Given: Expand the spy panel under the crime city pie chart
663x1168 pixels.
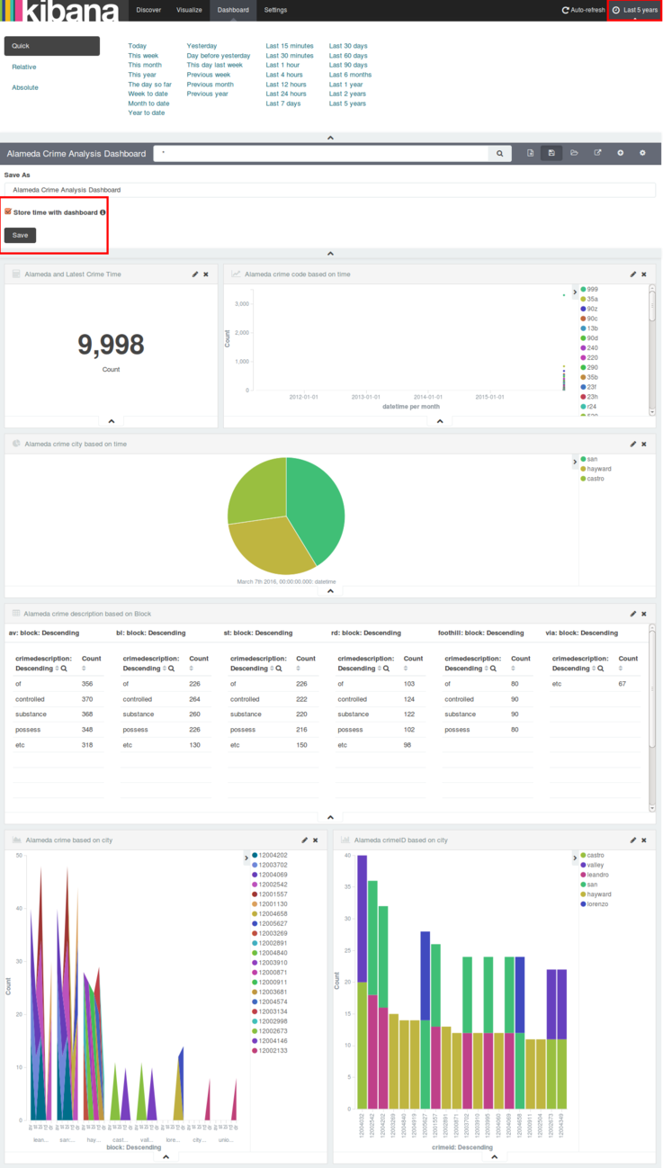Looking at the screenshot, I should click(x=330, y=591).
